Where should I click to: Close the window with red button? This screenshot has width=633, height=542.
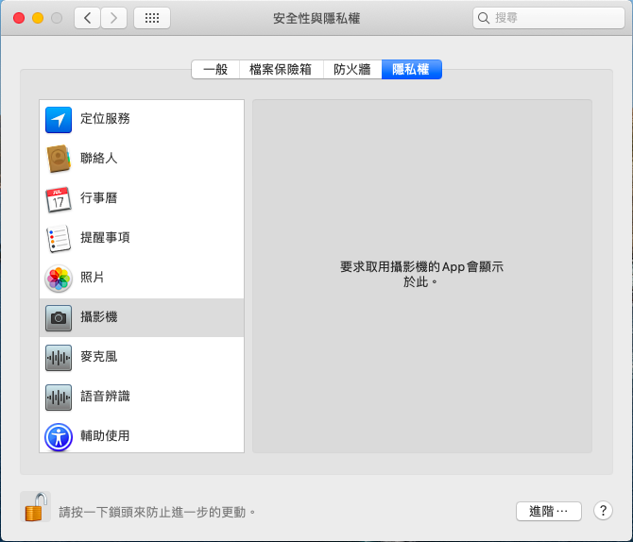[19, 18]
